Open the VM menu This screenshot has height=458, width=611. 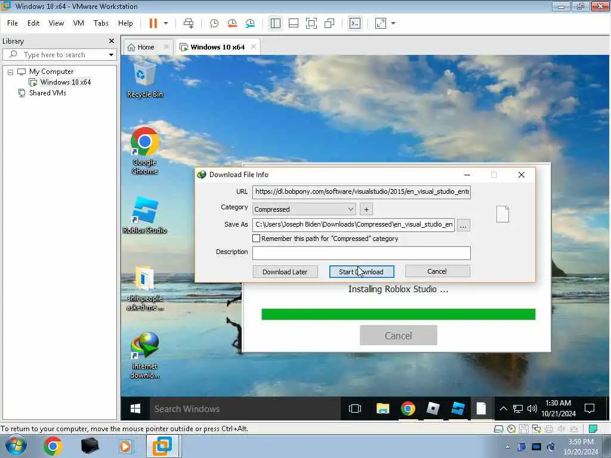[x=78, y=23]
